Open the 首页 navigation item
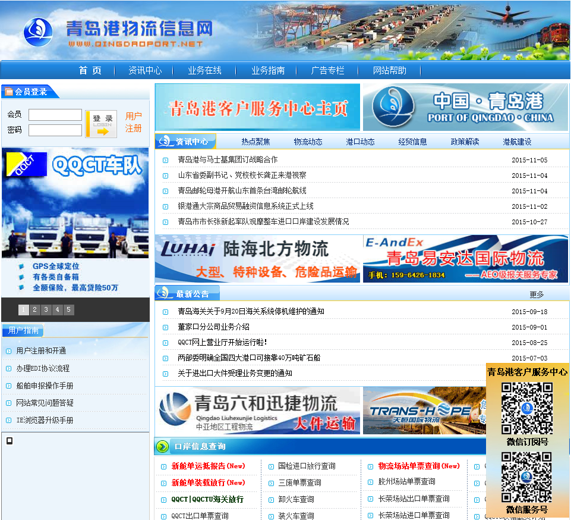 (90, 70)
